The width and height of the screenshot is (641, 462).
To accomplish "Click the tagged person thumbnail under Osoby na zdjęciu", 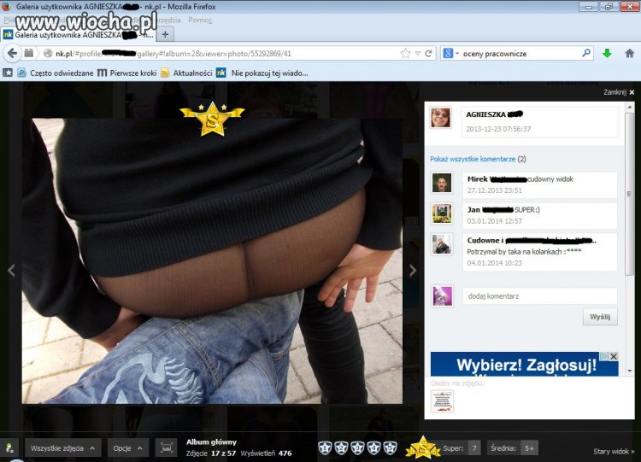I will tap(443, 401).
